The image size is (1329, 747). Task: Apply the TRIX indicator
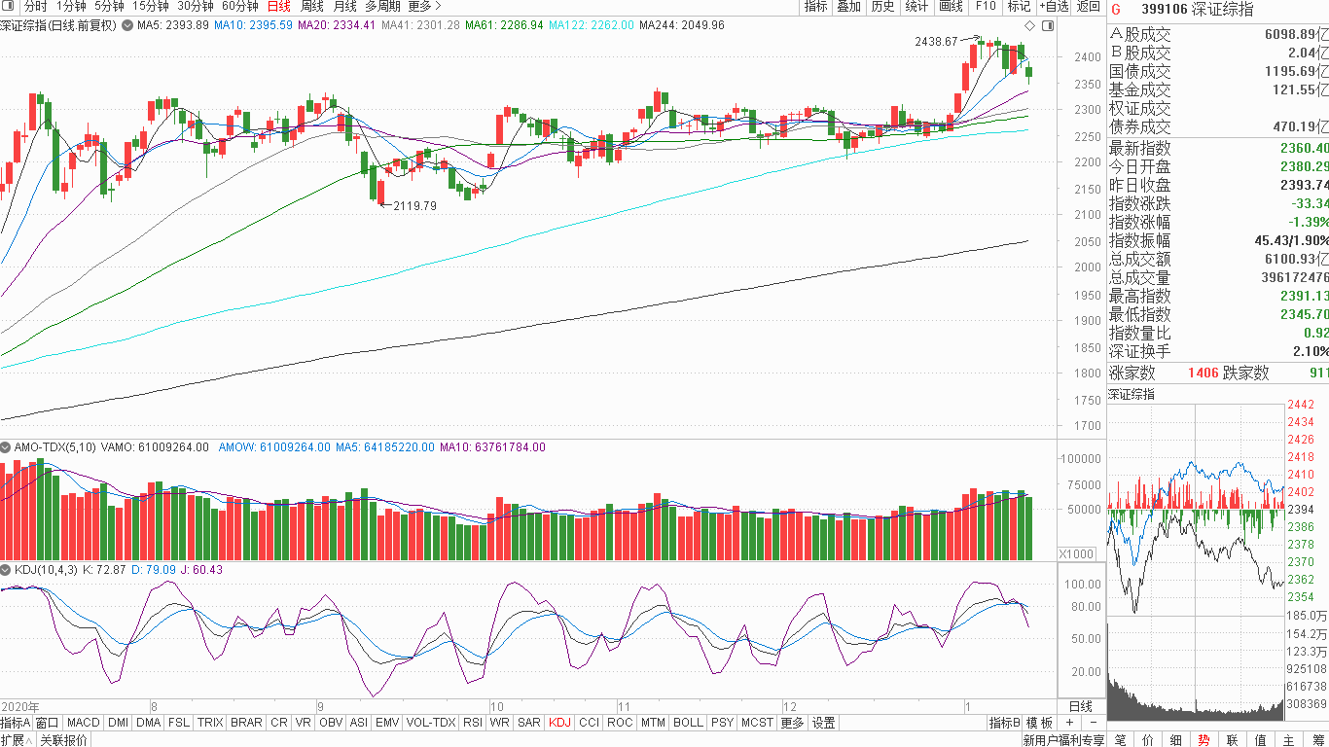click(210, 723)
